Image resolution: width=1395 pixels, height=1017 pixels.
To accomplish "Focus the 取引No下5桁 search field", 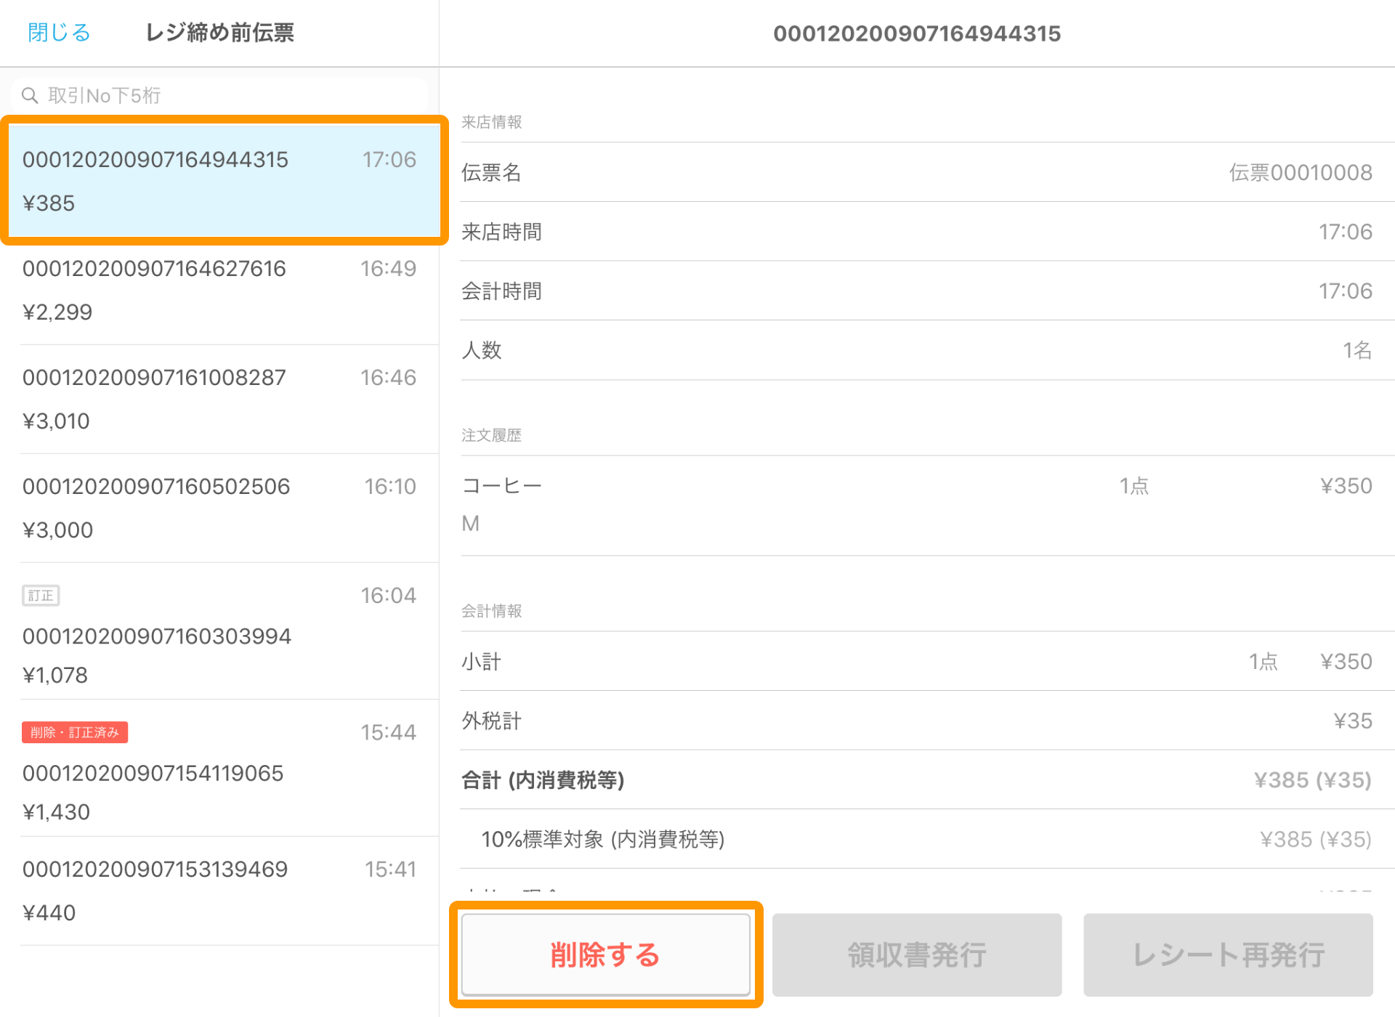I will [x=219, y=95].
